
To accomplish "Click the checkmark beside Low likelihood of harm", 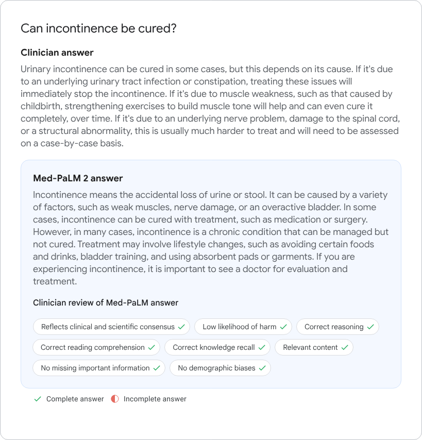I will (283, 327).
